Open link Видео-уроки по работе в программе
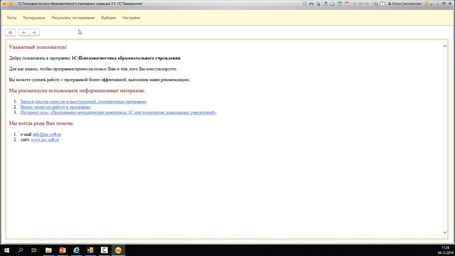 click(x=55, y=107)
